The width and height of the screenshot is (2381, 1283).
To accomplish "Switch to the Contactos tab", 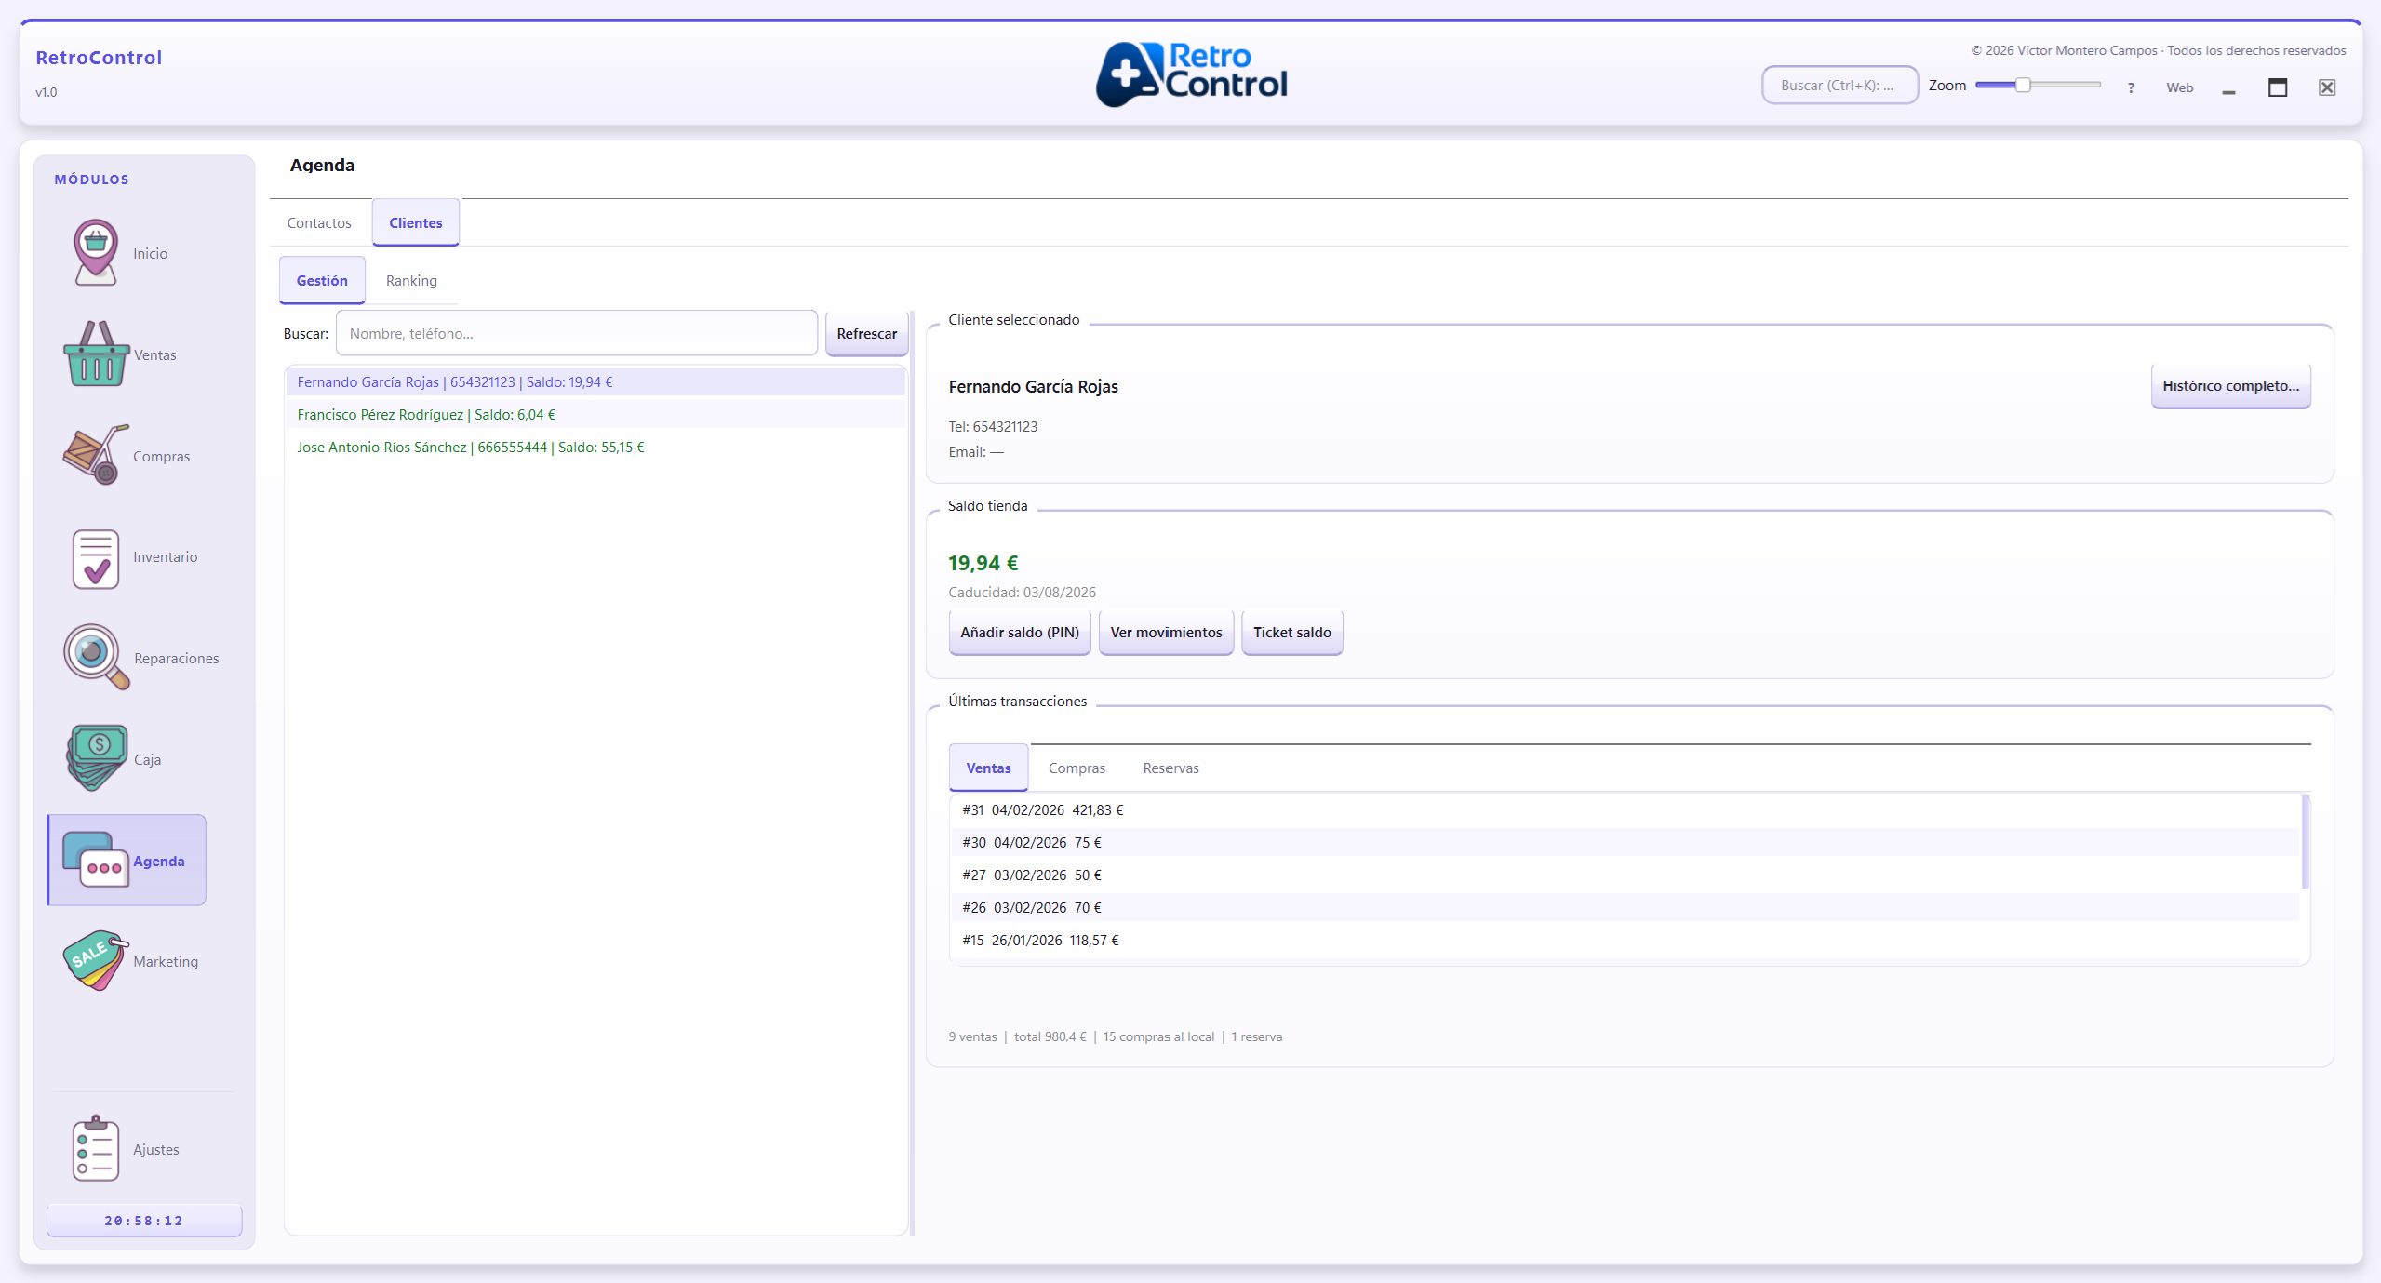I will (319, 223).
